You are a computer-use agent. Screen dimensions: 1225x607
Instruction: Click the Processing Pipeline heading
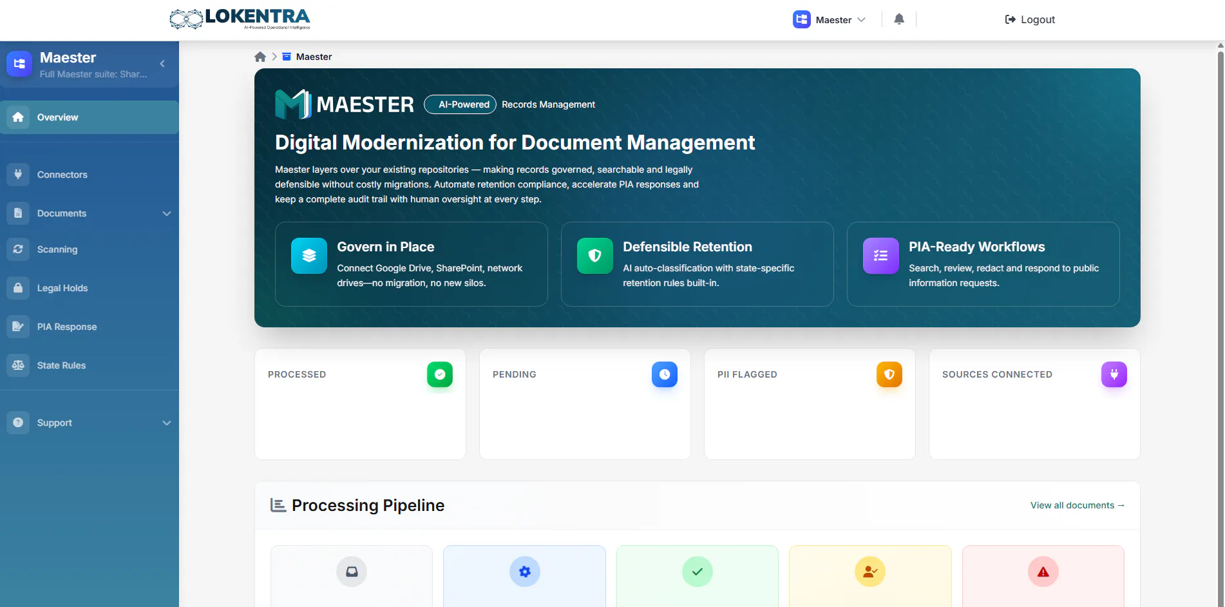click(x=368, y=505)
